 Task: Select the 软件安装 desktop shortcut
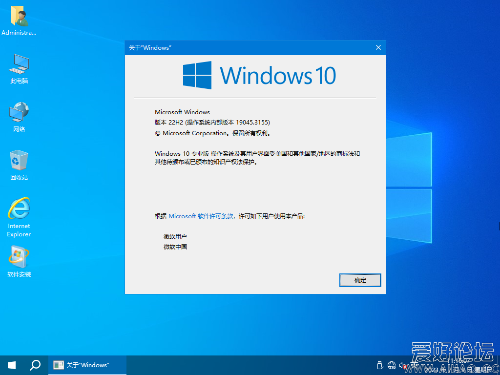(x=19, y=261)
